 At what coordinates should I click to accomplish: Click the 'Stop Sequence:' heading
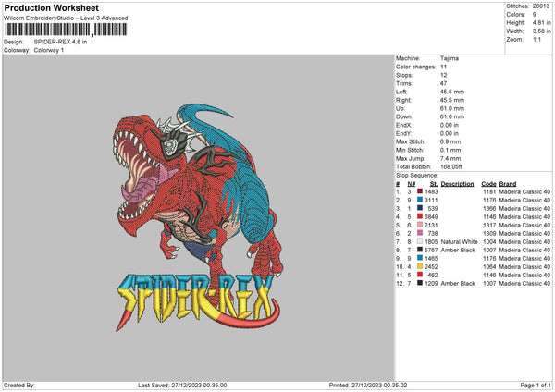[x=417, y=176]
